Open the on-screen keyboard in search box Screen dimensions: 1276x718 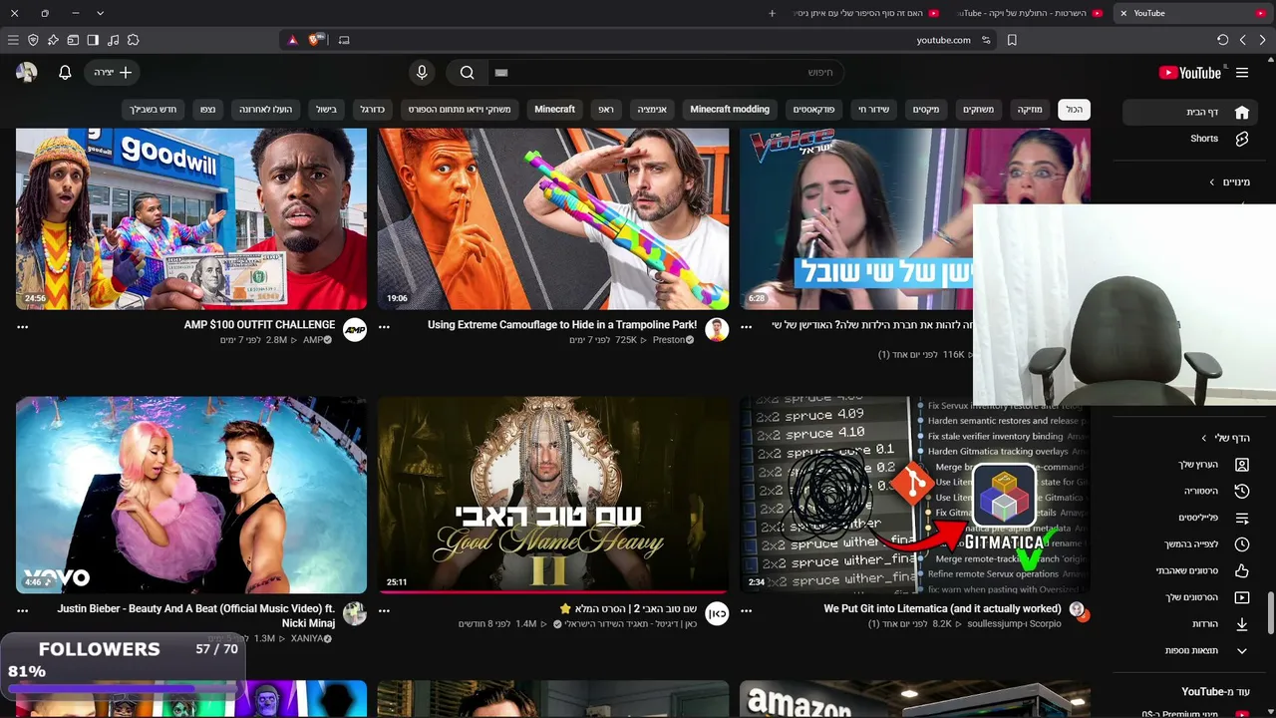click(x=501, y=73)
